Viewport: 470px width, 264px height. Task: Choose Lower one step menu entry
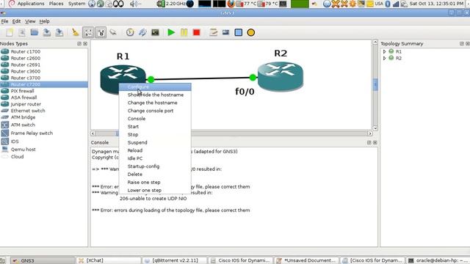point(155,191)
